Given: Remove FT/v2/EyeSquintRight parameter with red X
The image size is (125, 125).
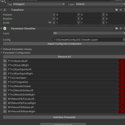Looking at the screenshot, I should [x=122, y=74].
